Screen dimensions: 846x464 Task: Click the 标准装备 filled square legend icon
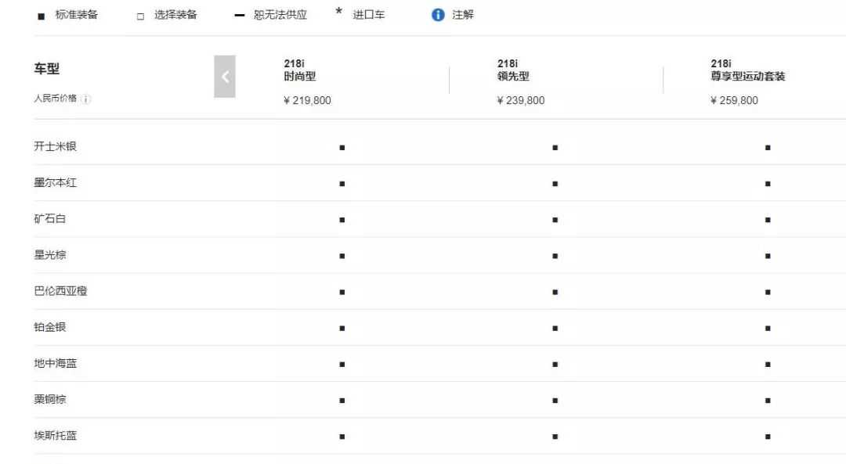point(41,16)
